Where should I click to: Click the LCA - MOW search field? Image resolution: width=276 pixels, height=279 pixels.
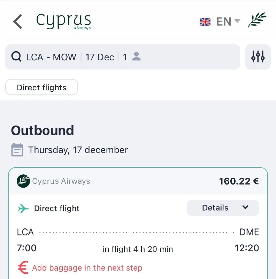tap(51, 57)
